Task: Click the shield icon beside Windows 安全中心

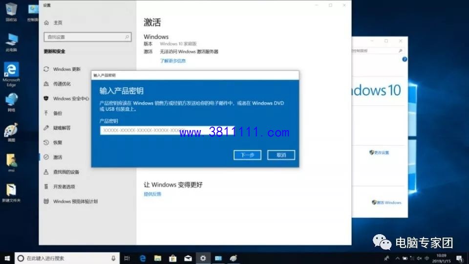Action: coord(46,98)
